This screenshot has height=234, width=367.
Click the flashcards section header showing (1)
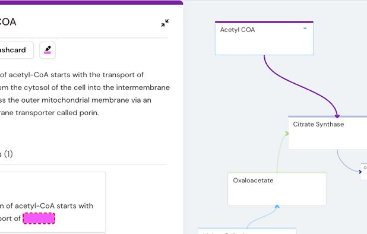coord(7,154)
